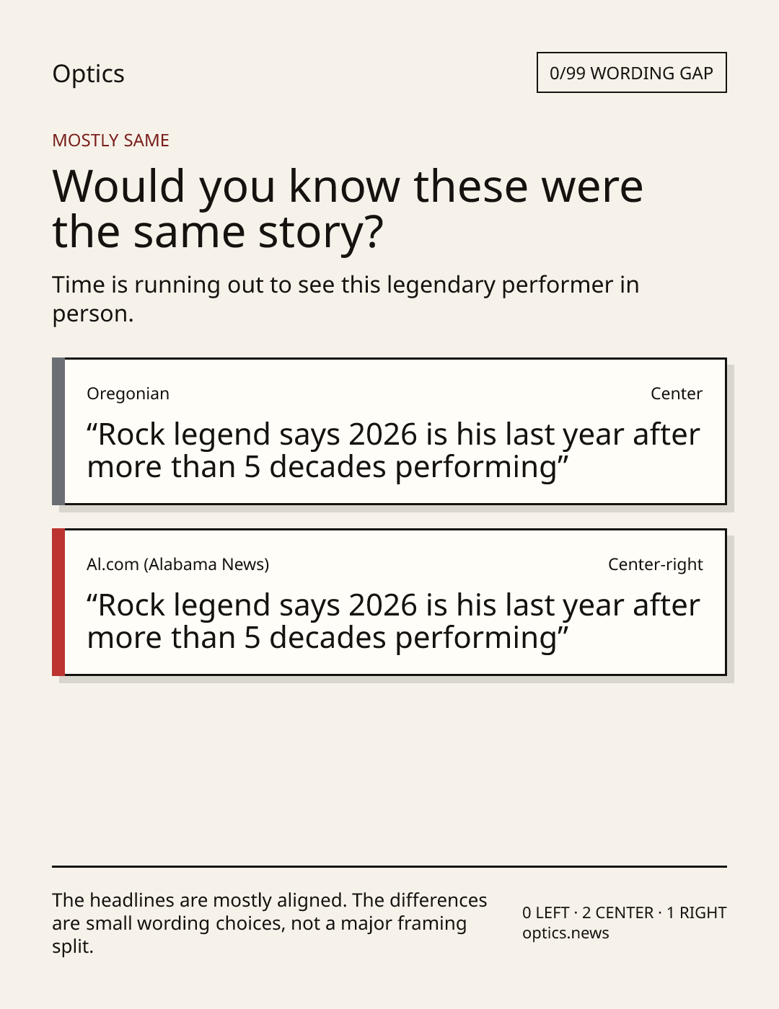Click the 0 LEFT · 2 CENTER · 1 RIGHT tally
Viewport: 779px width, 1009px height.
tap(624, 912)
